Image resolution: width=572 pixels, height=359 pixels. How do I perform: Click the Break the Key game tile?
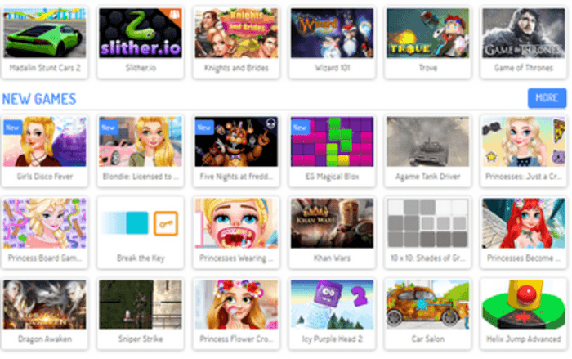point(141,223)
